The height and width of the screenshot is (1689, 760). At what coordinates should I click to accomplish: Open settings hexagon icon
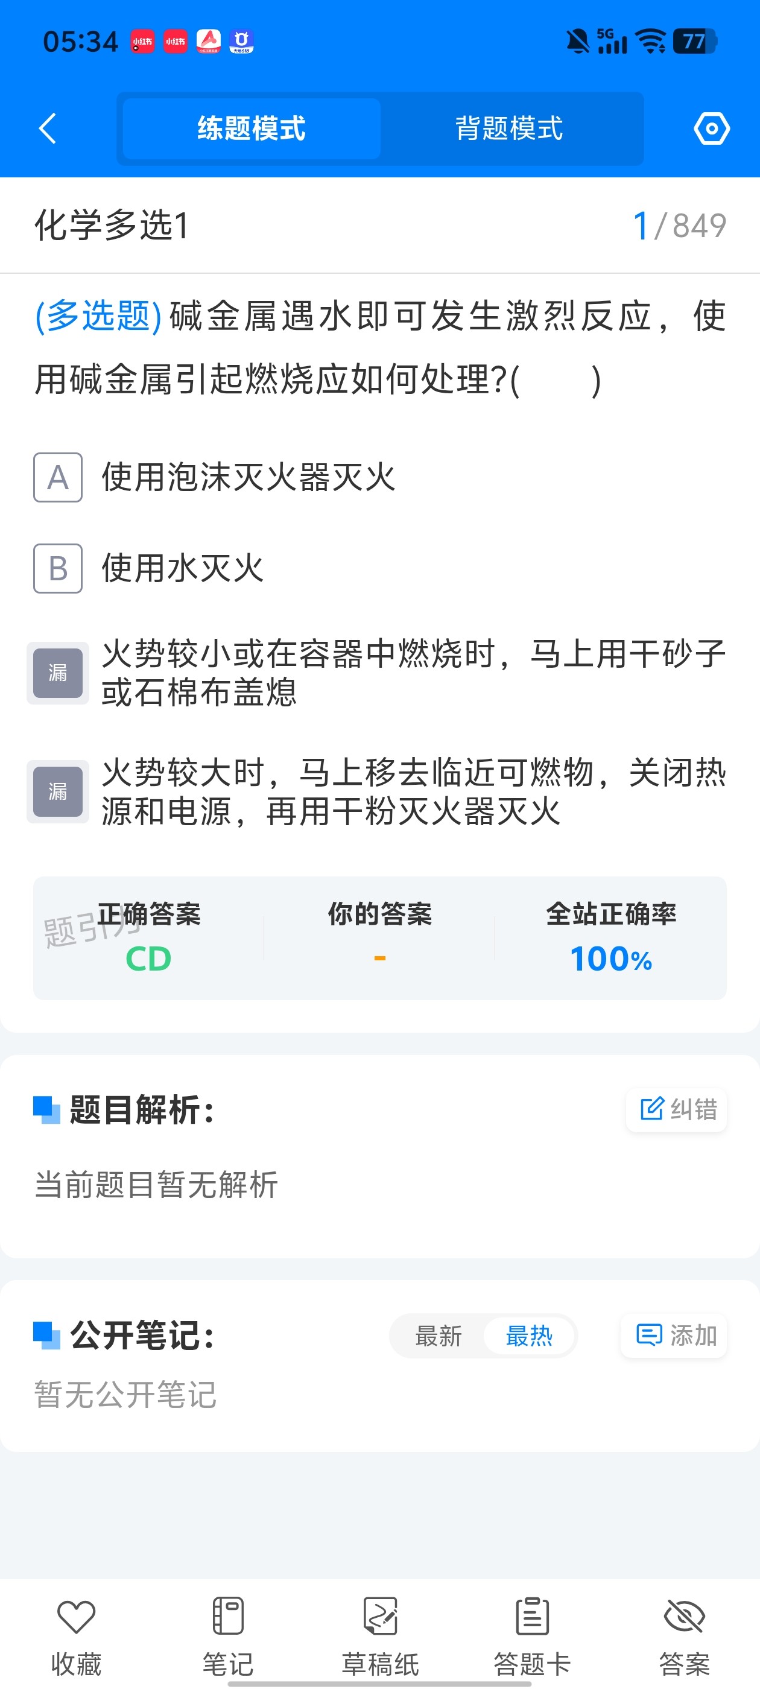pyautogui.click(x=712, y=128)
